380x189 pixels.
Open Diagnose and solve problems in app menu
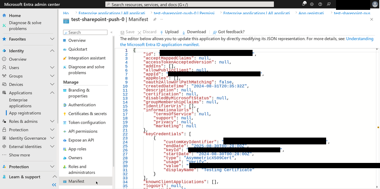point(86,70)
